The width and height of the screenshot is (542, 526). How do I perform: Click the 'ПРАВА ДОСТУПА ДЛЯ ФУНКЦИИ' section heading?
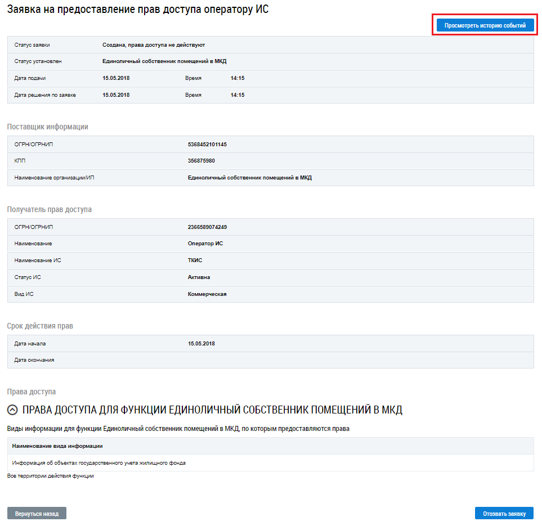(x=212, y=410)
